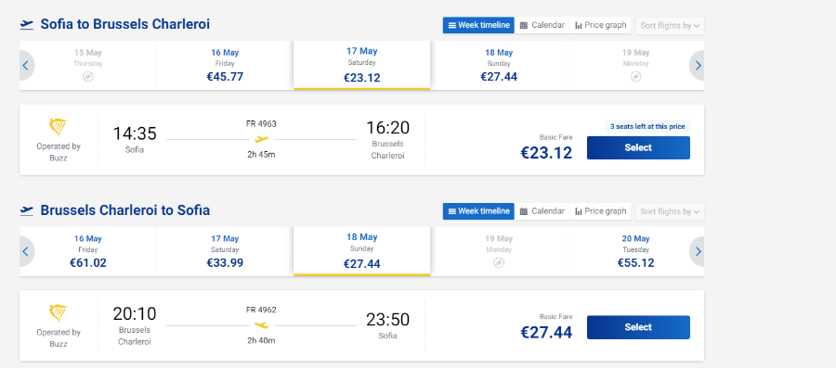
Task: Click the next week arrow in the Sofia to Brussels timeline
Action: tap(698, 66)
